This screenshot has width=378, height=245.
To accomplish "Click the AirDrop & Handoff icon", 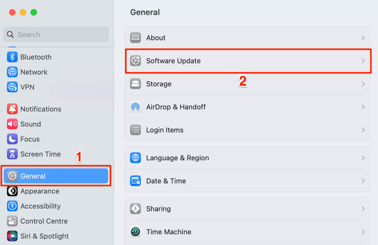I will tap(135, 107).
